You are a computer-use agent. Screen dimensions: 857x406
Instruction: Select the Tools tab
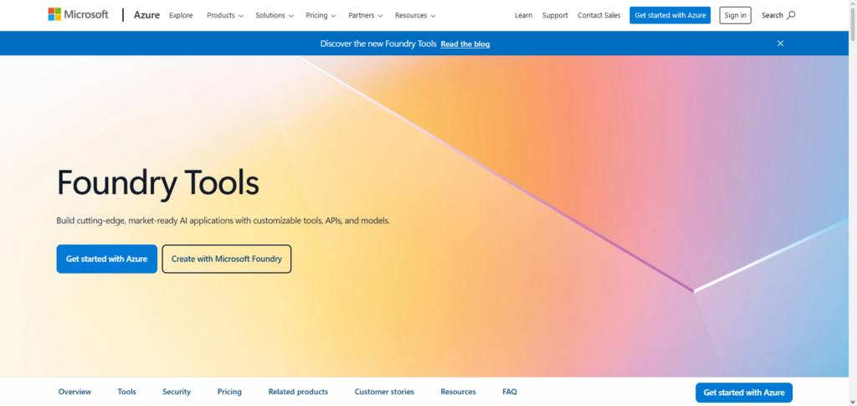[127, 392]
